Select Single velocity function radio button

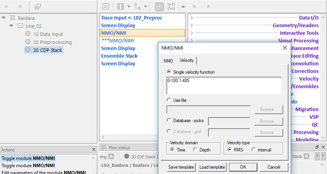point(169,72)
